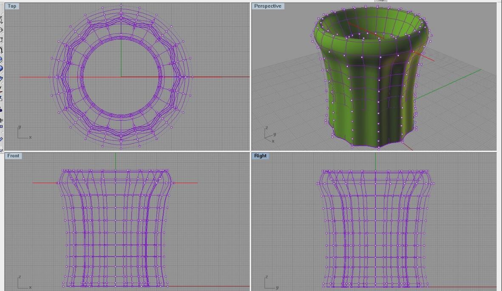The image size is (502, 291).
Task: Click the green vertical axis line in Right viewport
Action: [x=375, y=161]
